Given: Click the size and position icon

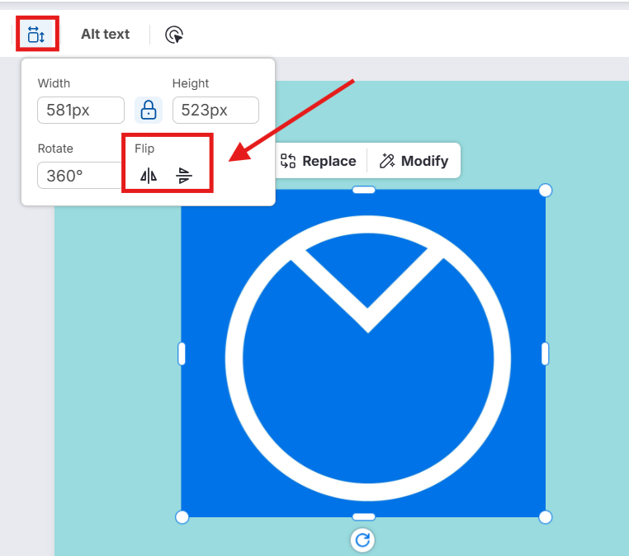Looking at the screenshot, I should point(36,34).
